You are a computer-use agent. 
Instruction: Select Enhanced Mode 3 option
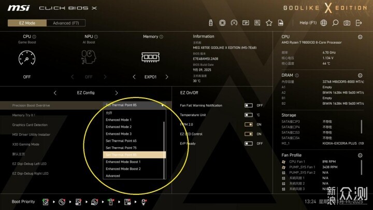134,134
